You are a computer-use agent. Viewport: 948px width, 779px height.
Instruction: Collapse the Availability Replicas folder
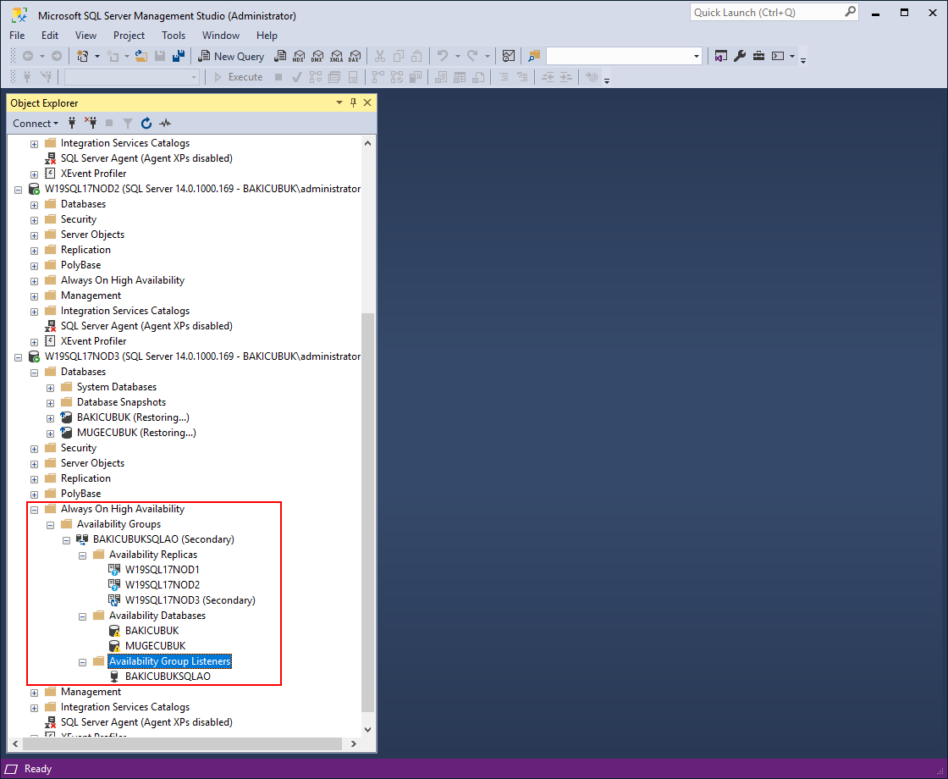(x=82, y=555)
